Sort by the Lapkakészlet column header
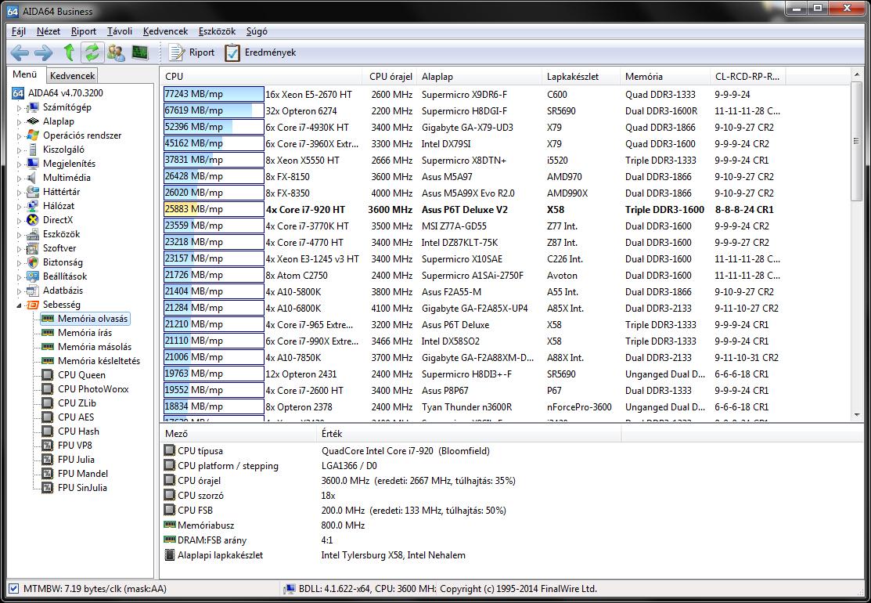This screenshot has height=603, width=871. pyautogui.click(x=581, y=77)
